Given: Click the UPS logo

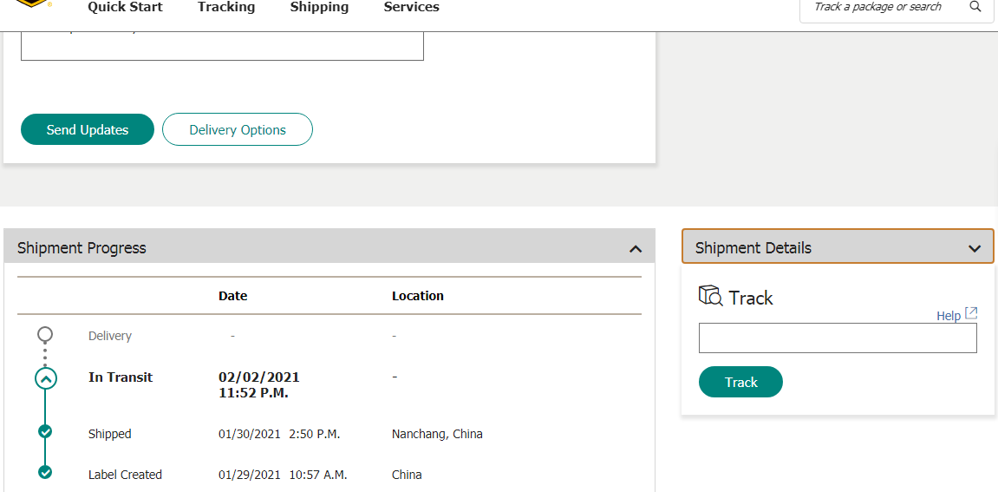Looking at the screenshot, I should pyautogui.click(x=32, y=3).
